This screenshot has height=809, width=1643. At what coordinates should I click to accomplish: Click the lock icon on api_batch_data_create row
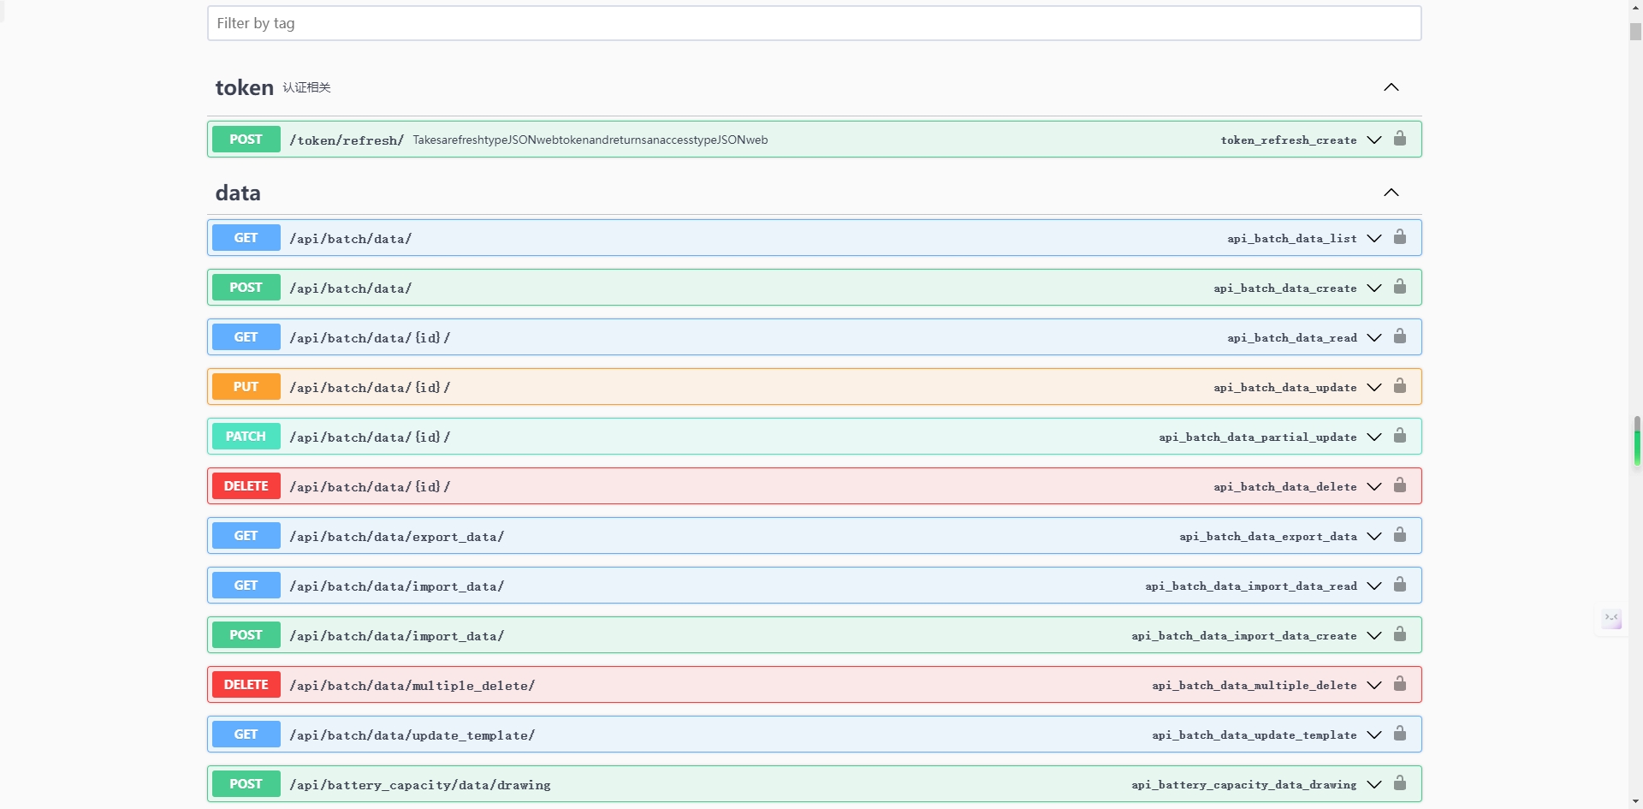pos(1400,286)
